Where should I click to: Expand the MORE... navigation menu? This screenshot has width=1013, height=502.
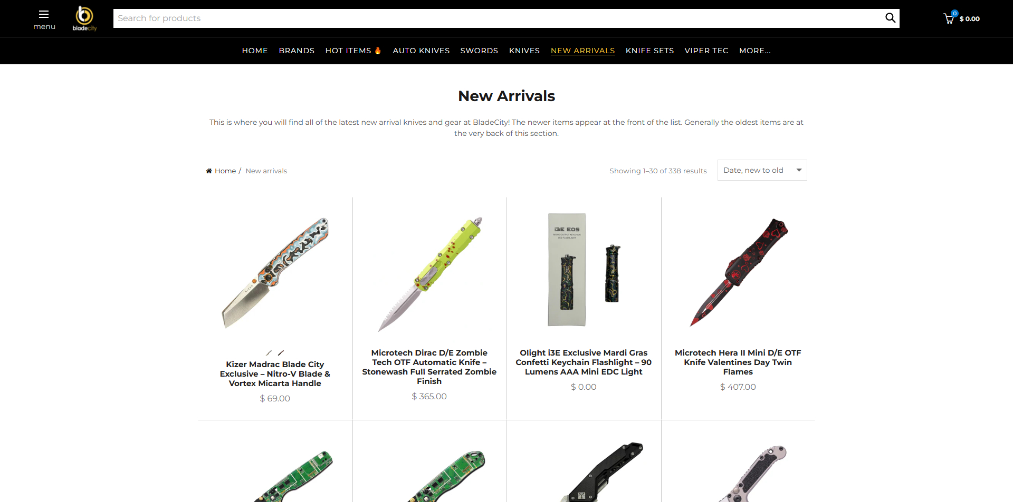(x=754, y=51)
